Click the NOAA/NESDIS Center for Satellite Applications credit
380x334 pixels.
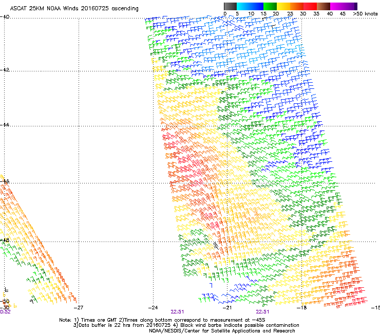222,331
